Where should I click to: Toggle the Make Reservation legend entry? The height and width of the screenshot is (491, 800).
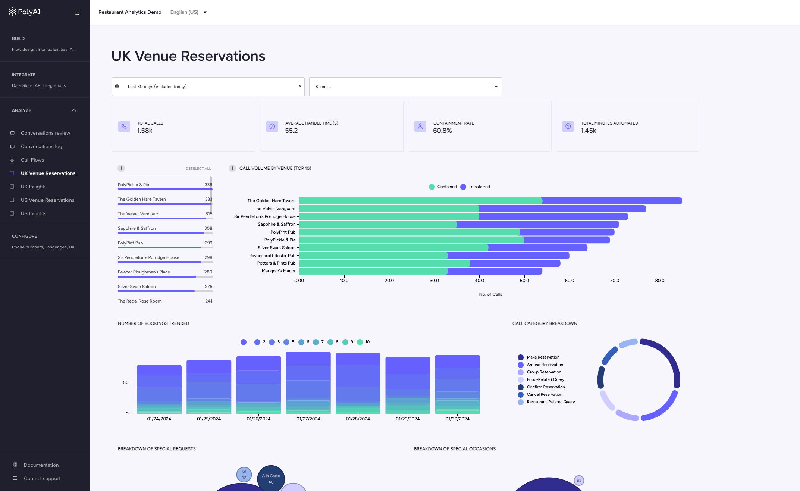pos(539,357)
